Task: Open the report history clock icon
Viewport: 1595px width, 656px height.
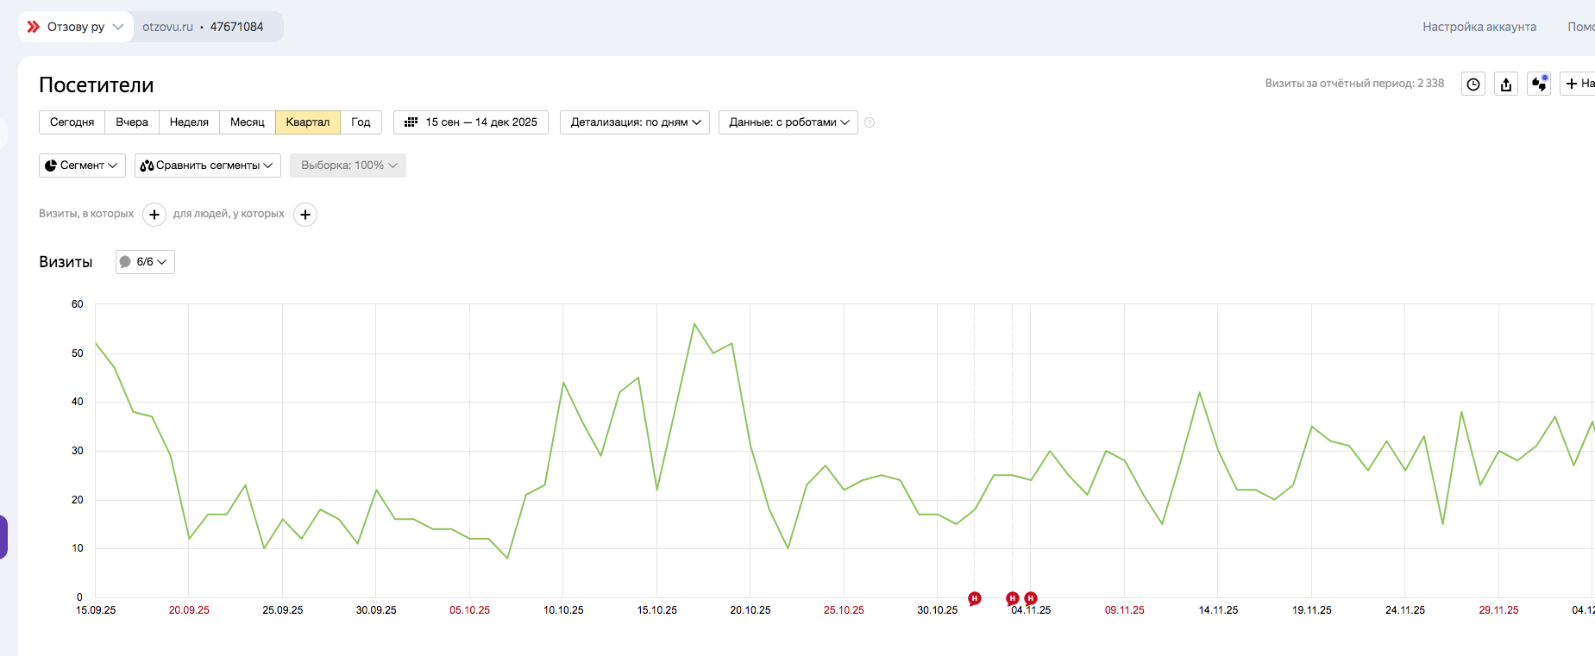Action: click(x=1473, y=84)
